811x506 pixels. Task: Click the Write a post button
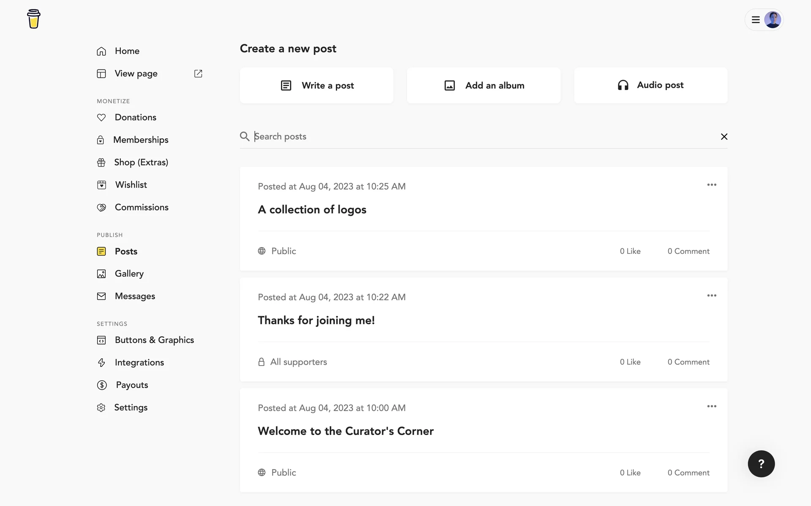[x=317, y=86]
